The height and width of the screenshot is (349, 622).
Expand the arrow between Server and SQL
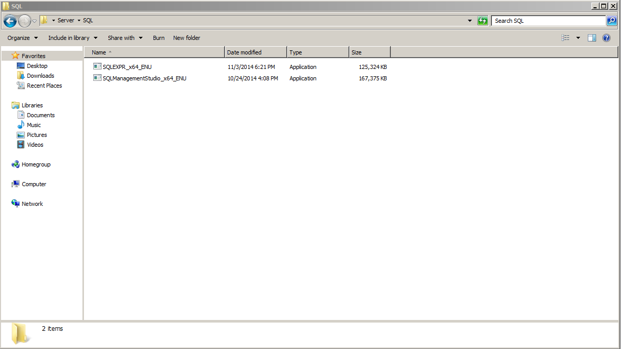[79, 21]
